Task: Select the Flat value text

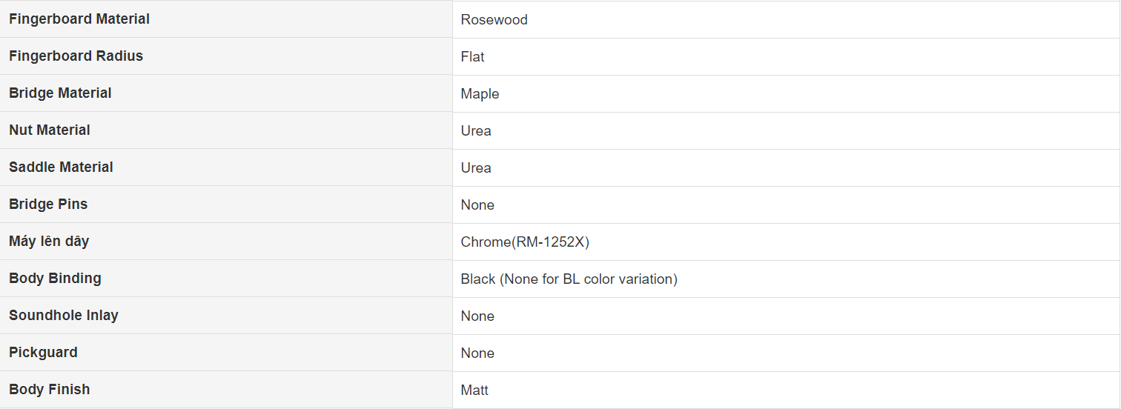Action: click(472, 57)
